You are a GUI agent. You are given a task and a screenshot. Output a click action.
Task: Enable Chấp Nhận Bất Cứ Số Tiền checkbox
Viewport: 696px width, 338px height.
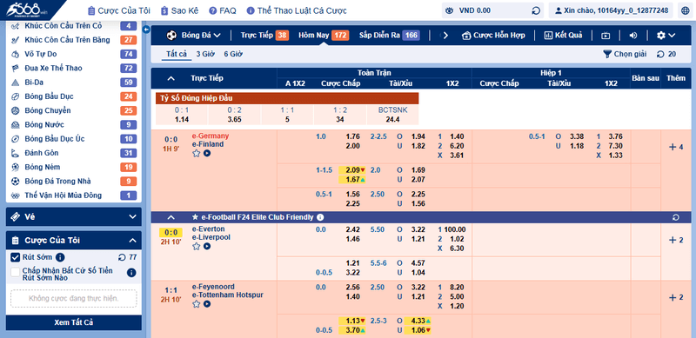[x=16, y=272]
